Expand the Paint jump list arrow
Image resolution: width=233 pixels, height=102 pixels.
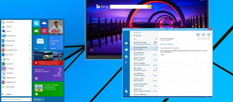30,59
